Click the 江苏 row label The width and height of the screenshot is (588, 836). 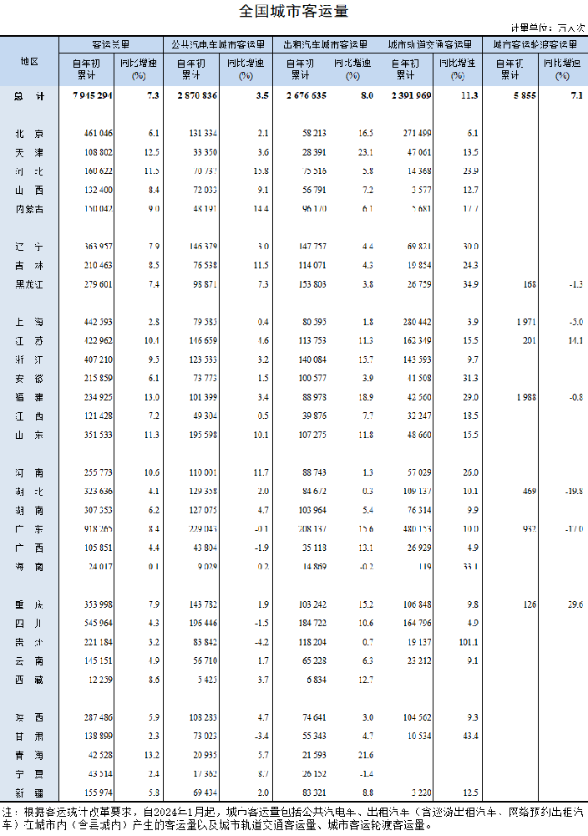point(29,341)
